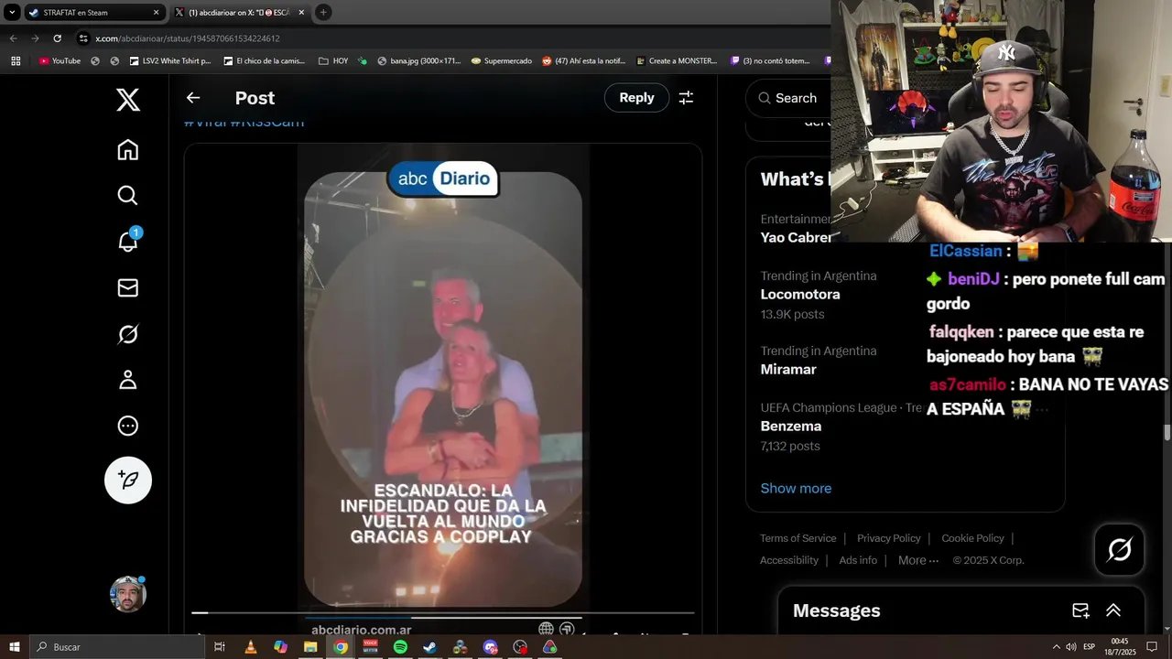Open Benzema trending topic

pyautogui.click(x=791, y=427)
